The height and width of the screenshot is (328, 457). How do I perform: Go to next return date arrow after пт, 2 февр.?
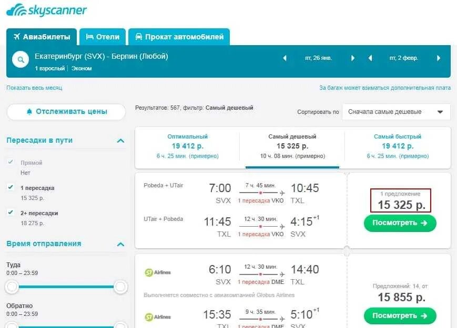tap(439, 58)
